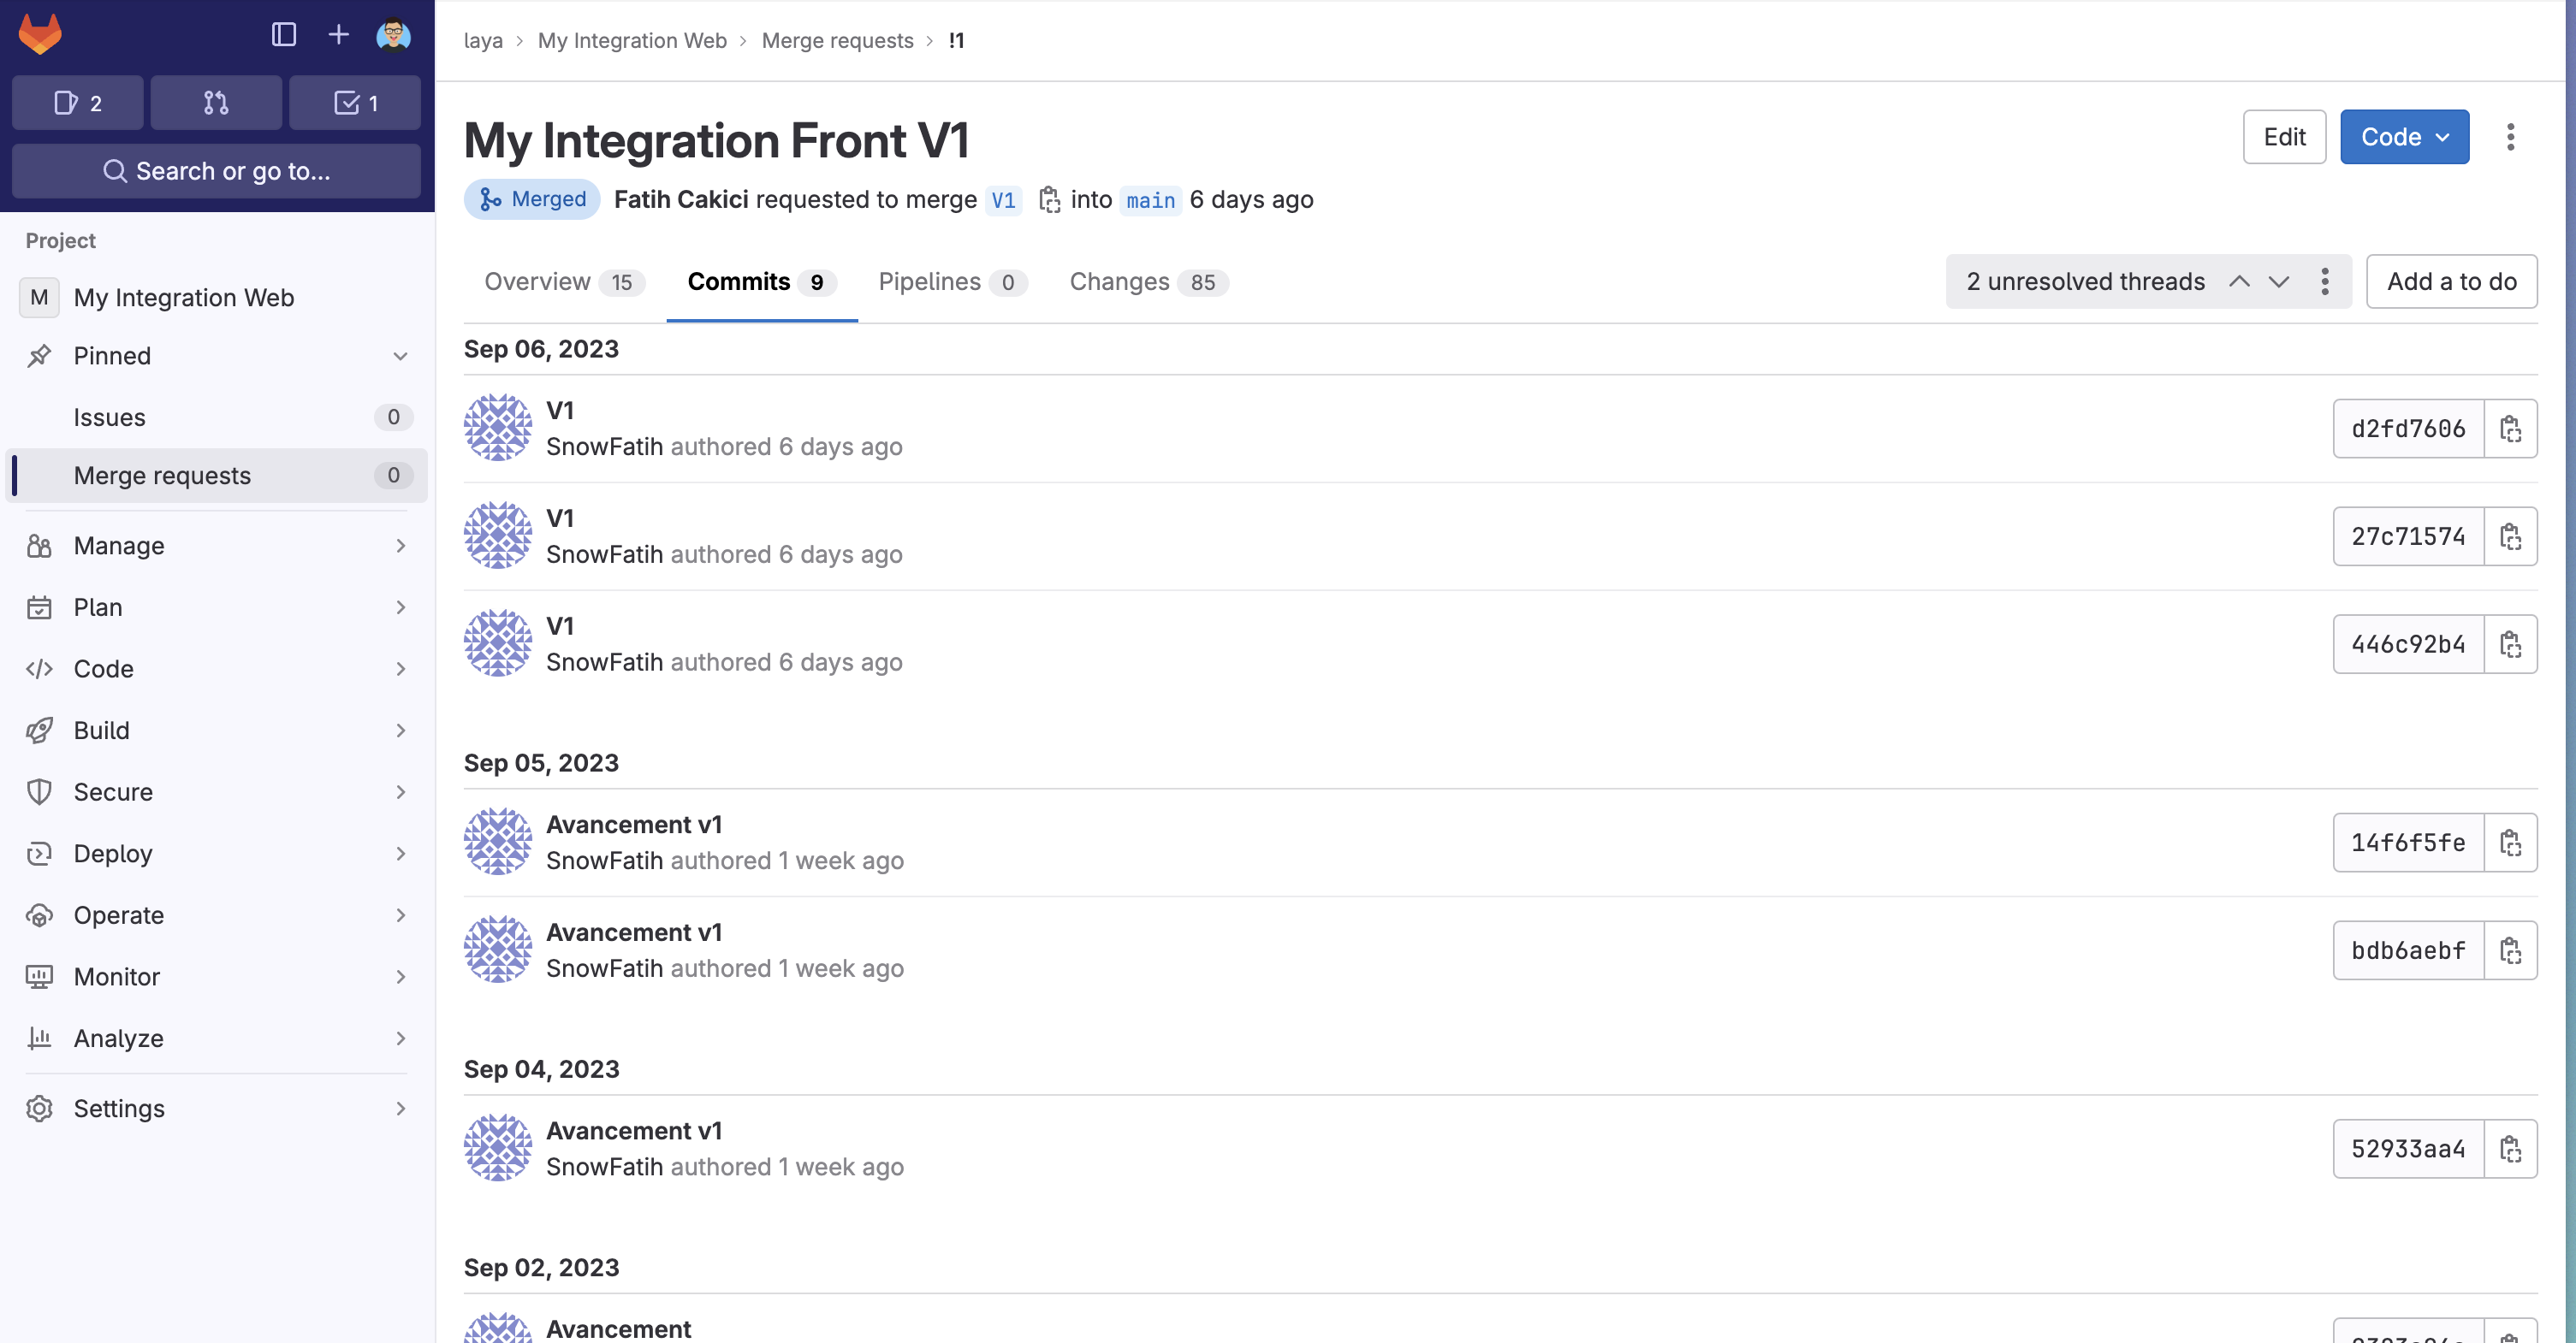
Task: Switch to the Changes 85 tab
Action: (1143, 281)
